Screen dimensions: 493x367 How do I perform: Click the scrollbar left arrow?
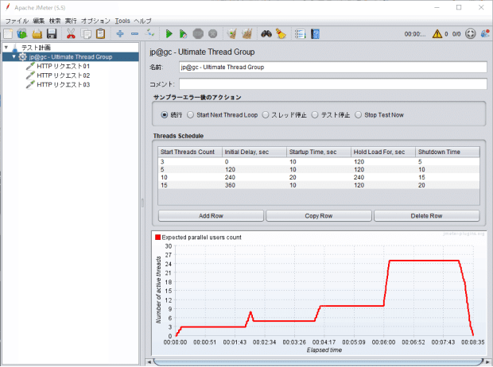coord(149,362)
